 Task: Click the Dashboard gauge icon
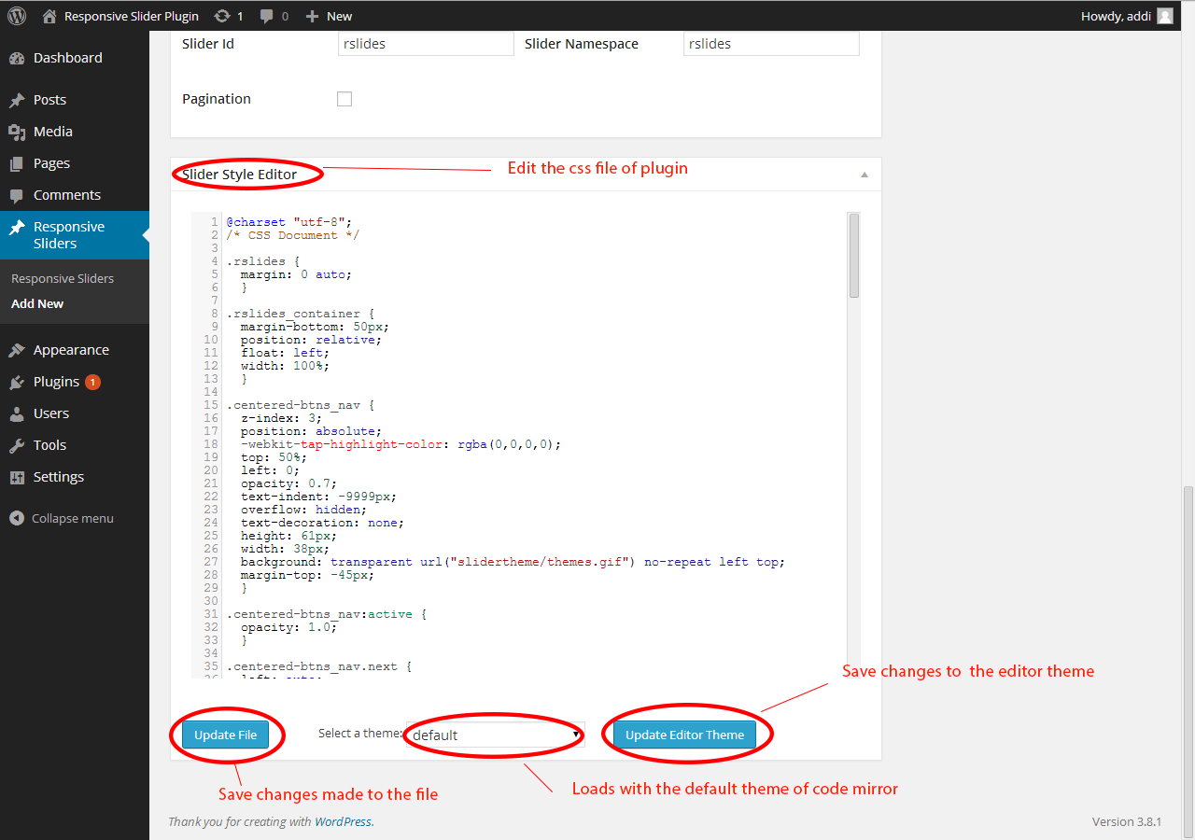click(17, 58)
